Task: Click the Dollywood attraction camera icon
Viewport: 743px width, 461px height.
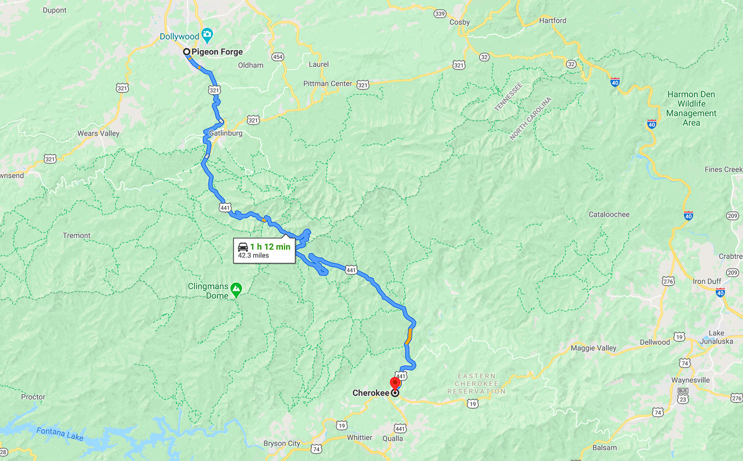Action: tap(207, 35)
